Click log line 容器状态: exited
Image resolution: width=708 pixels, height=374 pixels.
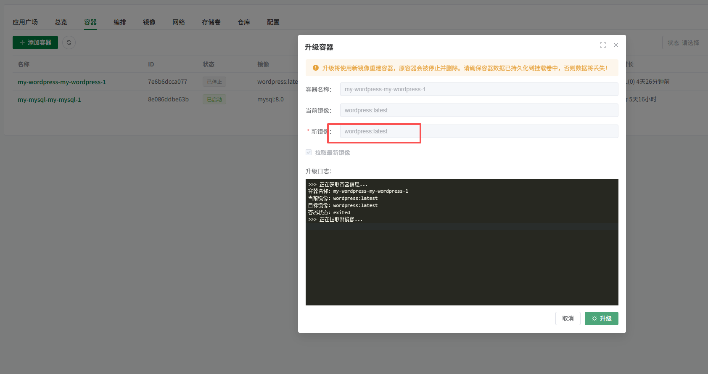pos(329,212)
